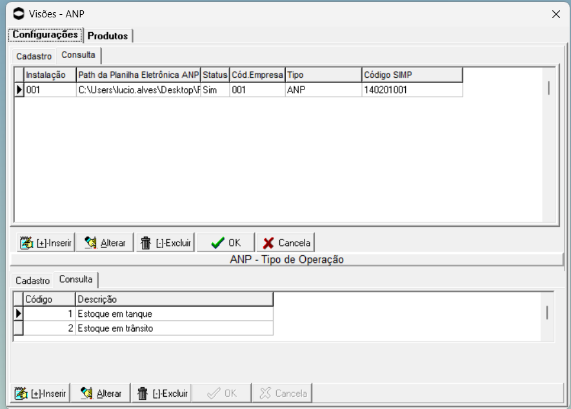
Task: Close the Visões - ANP window
Action: (556, 14)
